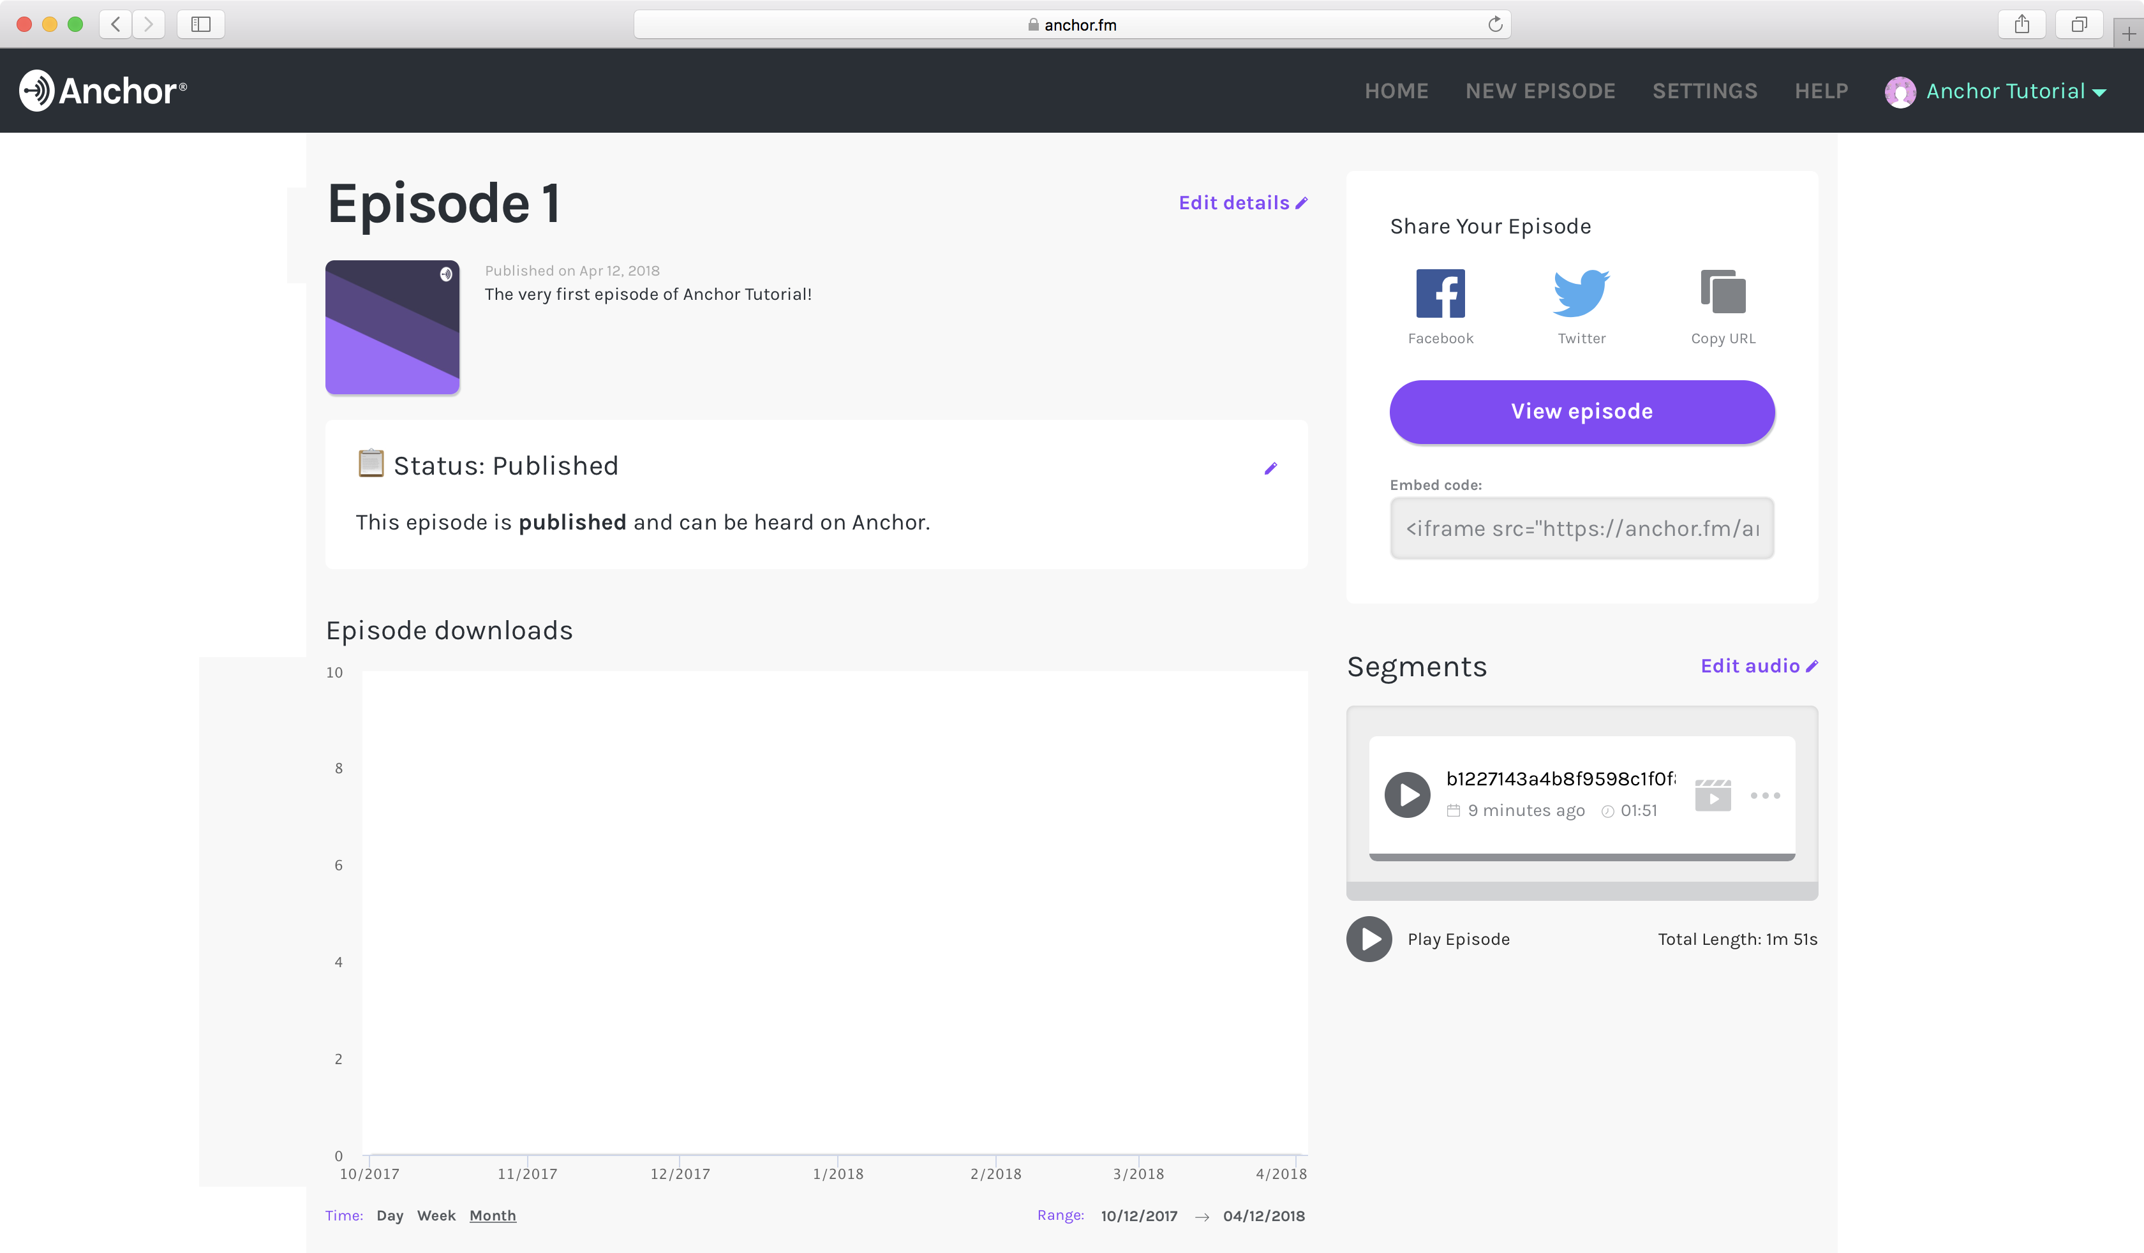The height and width of the screenshot is (1253, 2144).
Task: Click the Anchor logo
Action: pyautogui.click(x=103, y=91)
